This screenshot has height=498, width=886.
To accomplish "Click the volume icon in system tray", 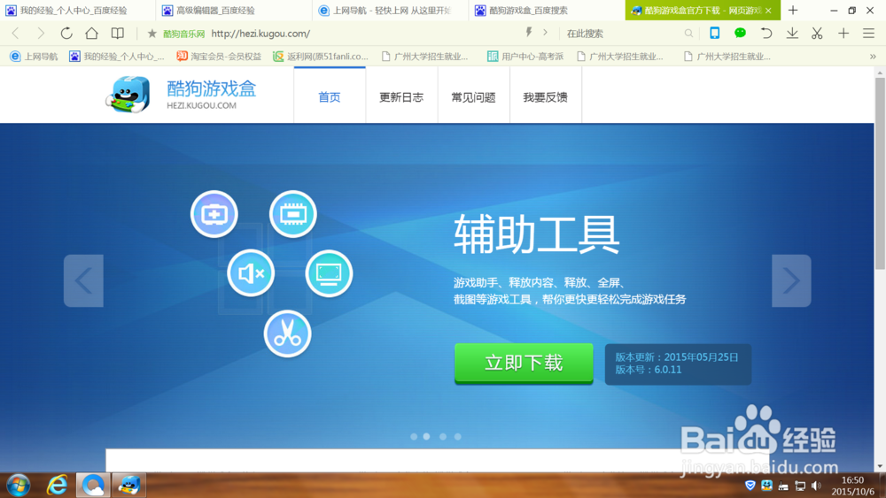I will pos(816,486).
